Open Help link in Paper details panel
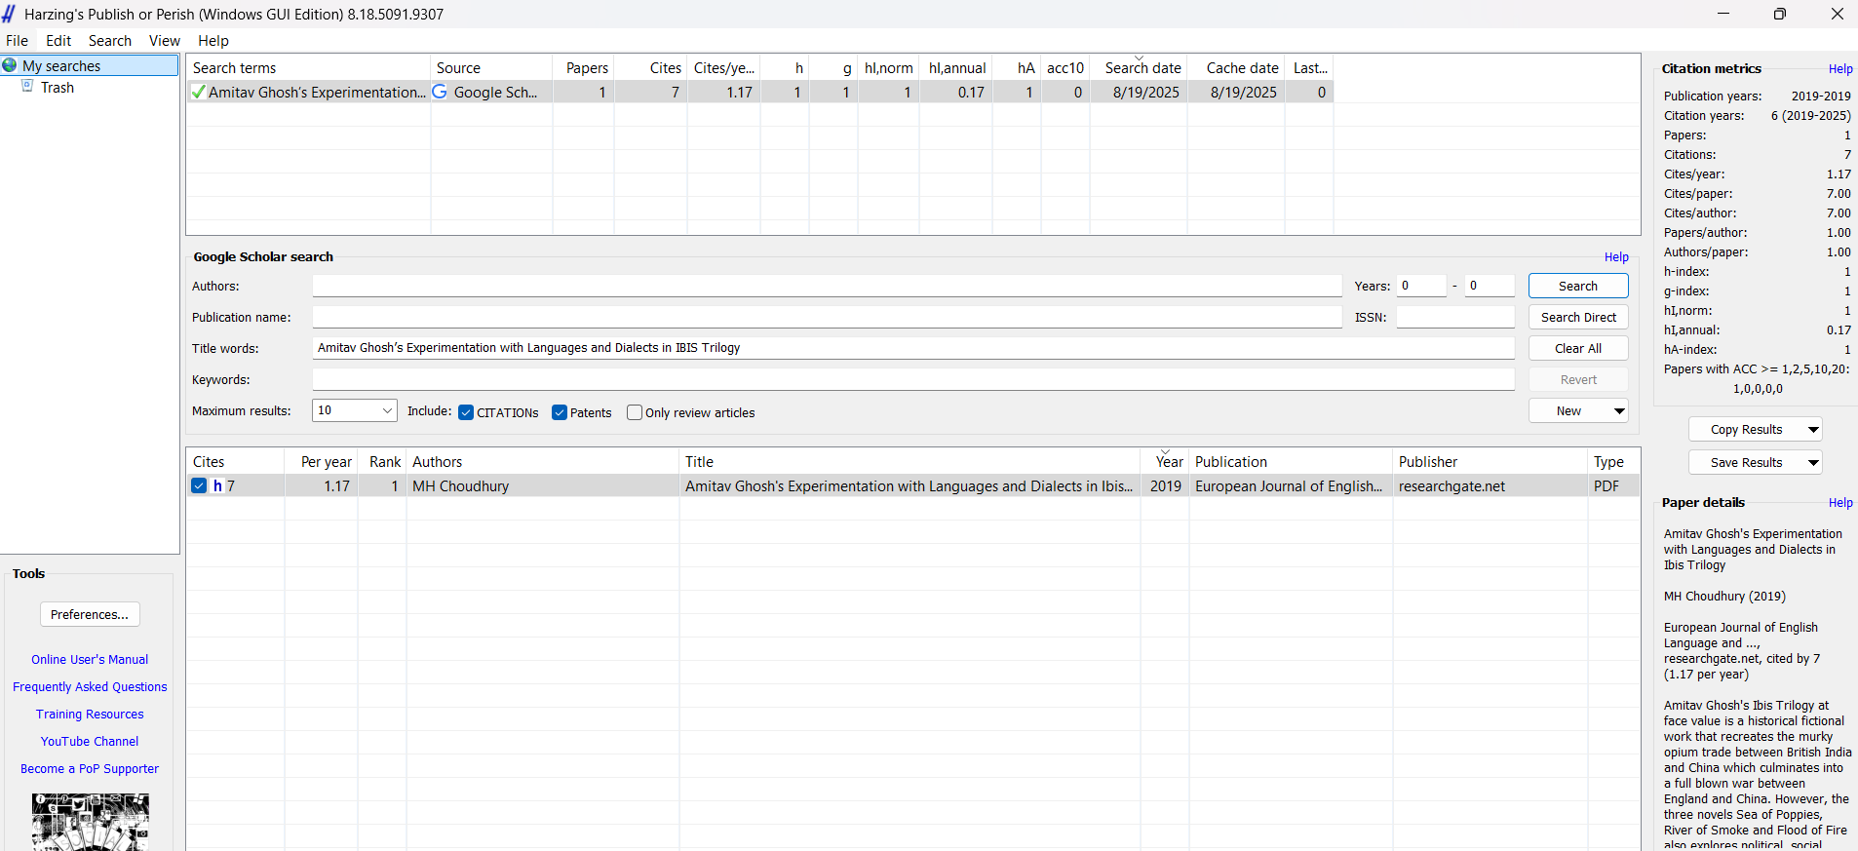 [x=1840, y=502]
